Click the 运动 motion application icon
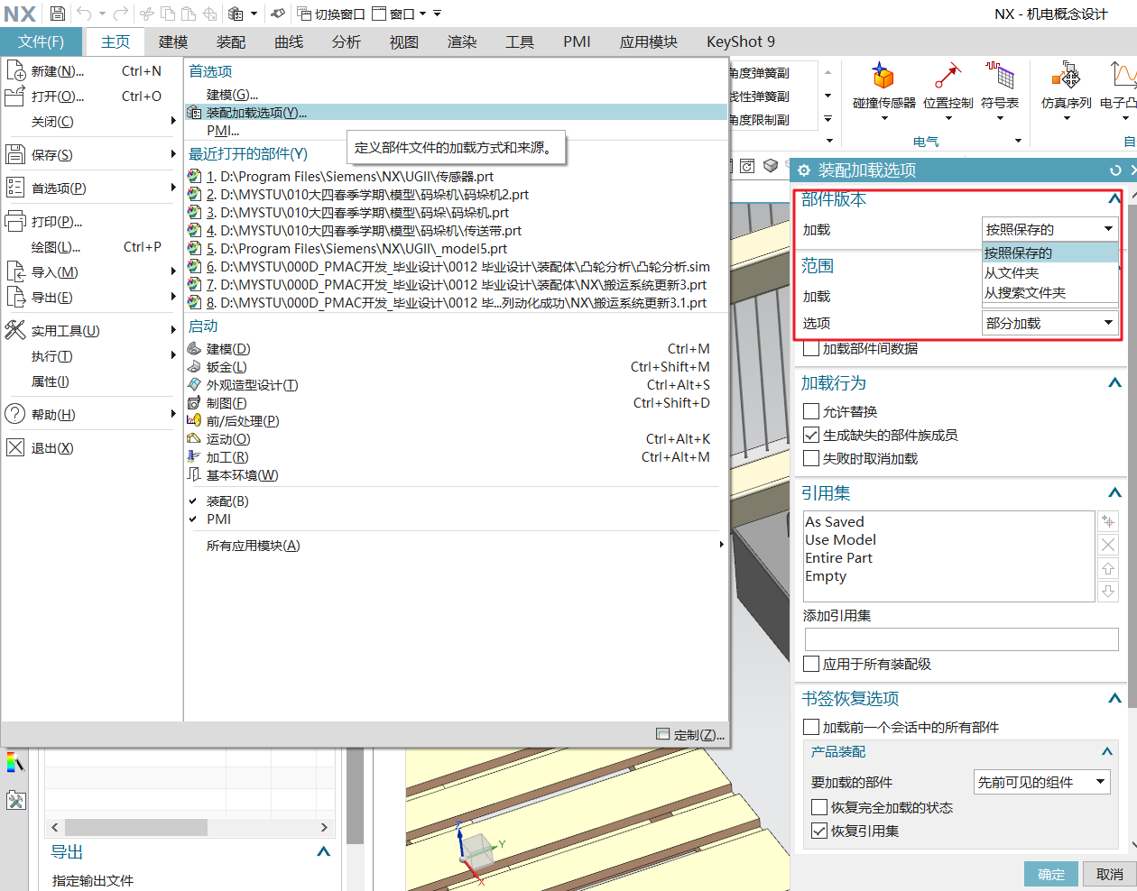Image resolution: width=1137 pixels, height=891 pixels. [x=194, y=438]
